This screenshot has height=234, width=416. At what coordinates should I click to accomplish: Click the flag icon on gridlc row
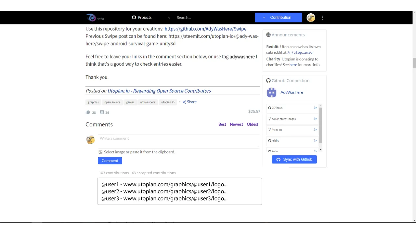(315, 141)
